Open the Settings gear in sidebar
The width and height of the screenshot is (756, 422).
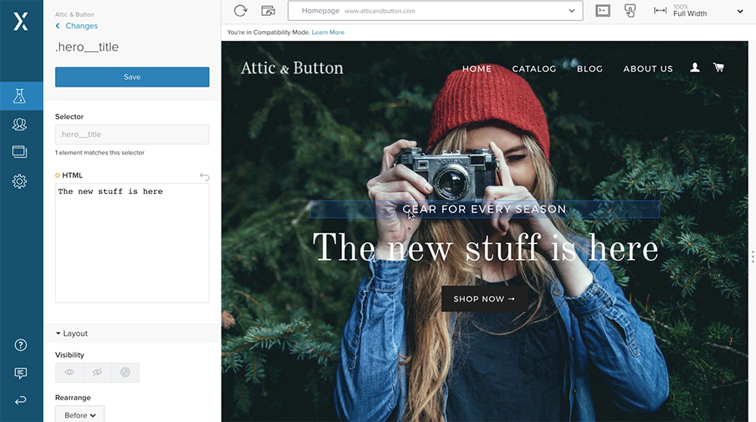[x=20, y=181]
